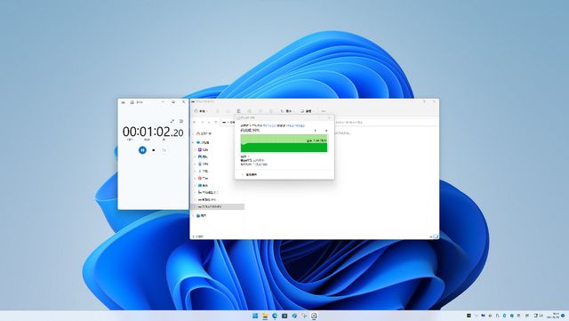This screenshot has width=569, height=321.
Task: Toggle keep-on-top for the Clock window
Action: [181, 121]
